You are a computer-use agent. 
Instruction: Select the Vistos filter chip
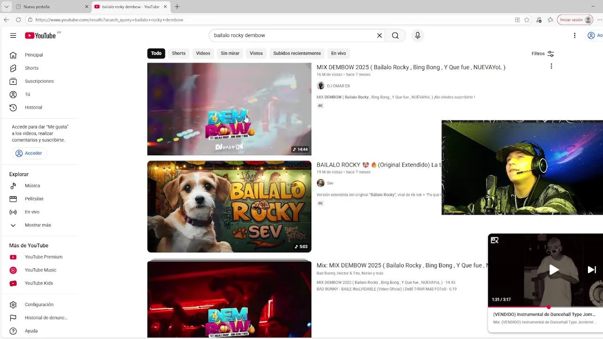pos(256,53)
